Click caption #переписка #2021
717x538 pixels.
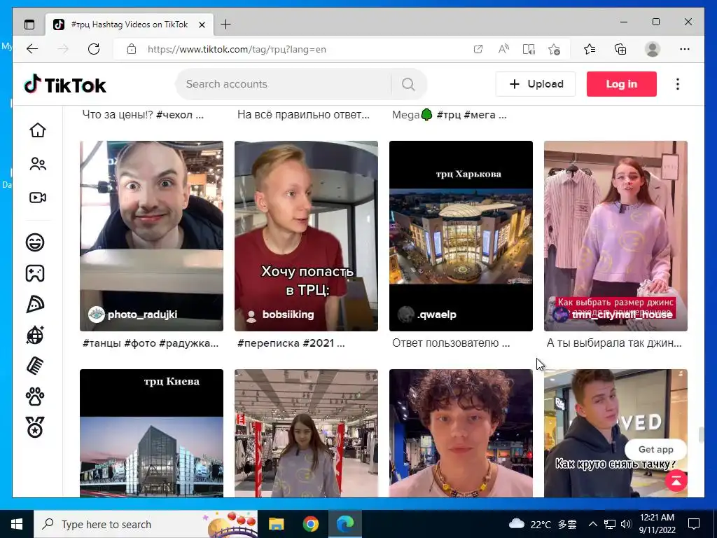(291, 343)
